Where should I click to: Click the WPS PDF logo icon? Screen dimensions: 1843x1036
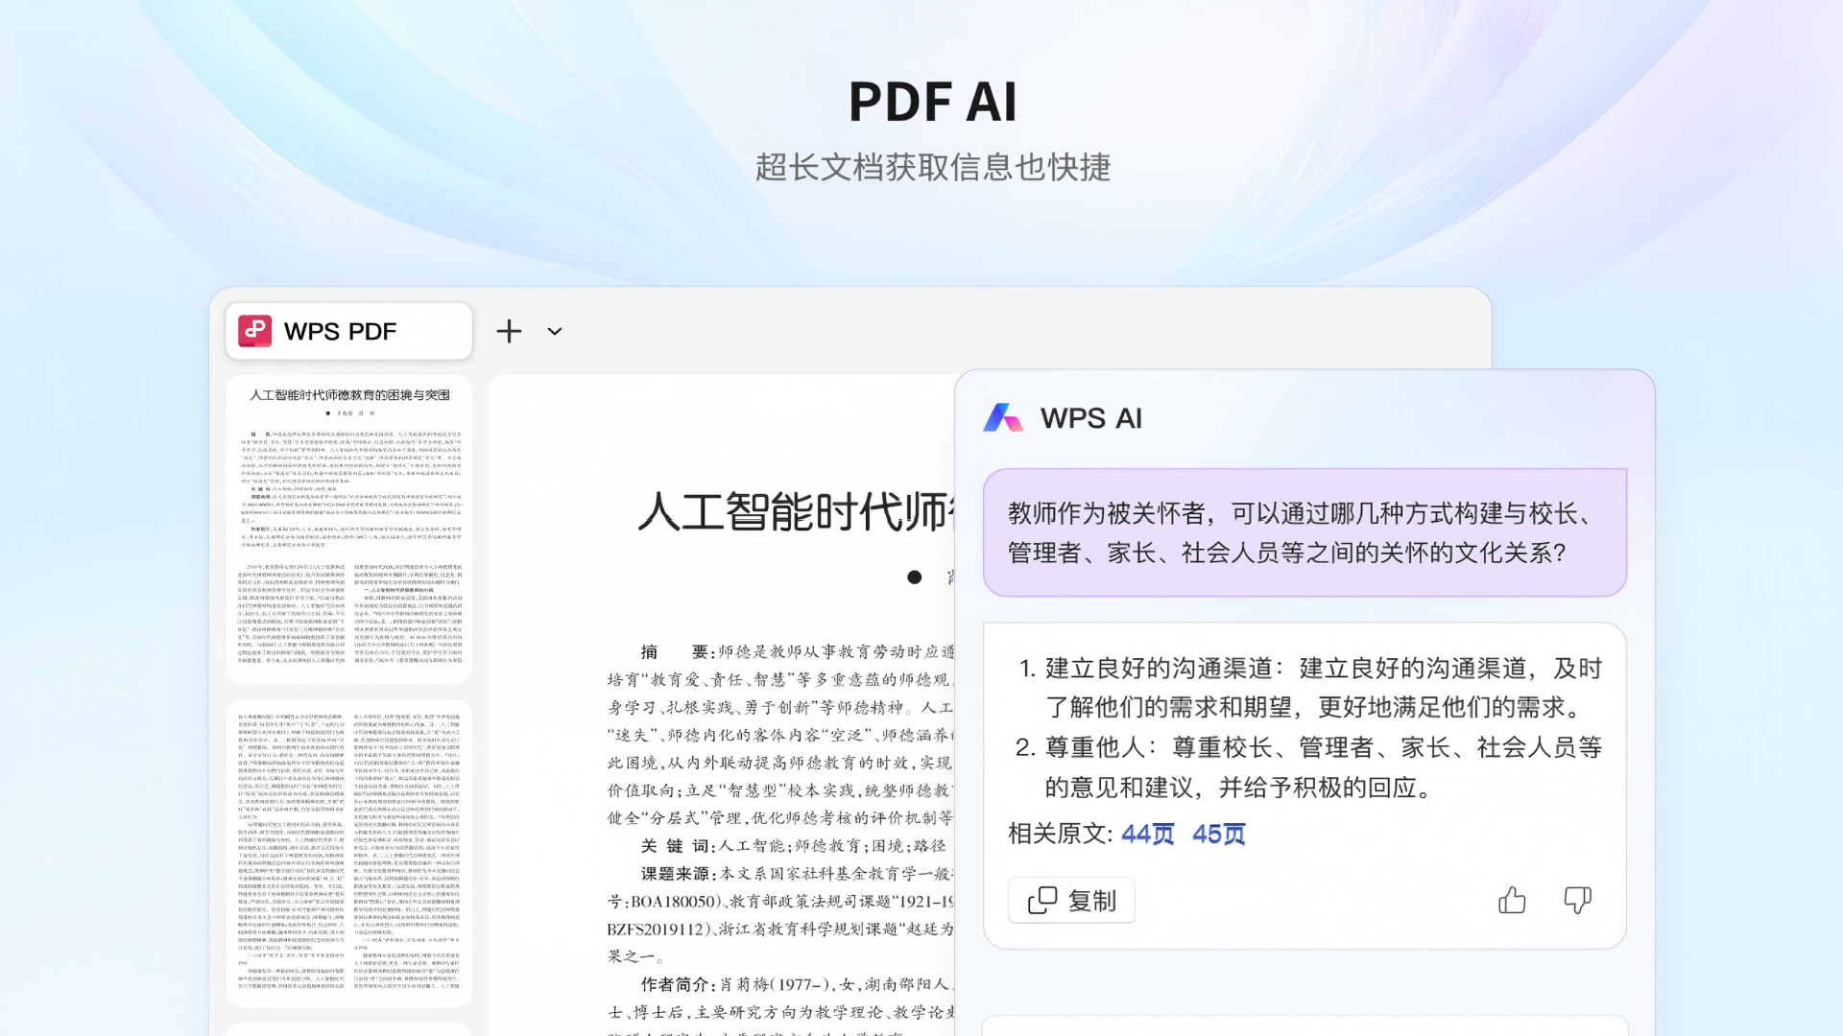click(254, 331)
